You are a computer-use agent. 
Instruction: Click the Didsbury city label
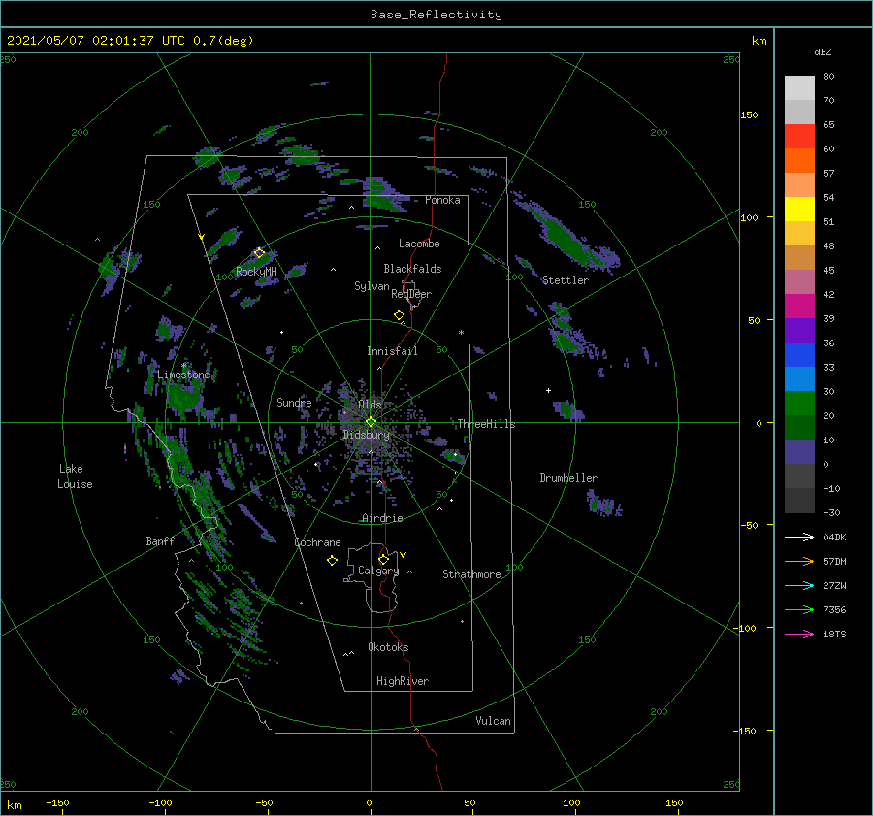[366, 435]
